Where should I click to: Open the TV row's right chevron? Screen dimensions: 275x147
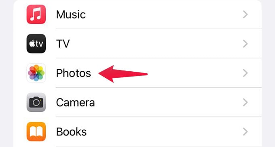point(245,44)
